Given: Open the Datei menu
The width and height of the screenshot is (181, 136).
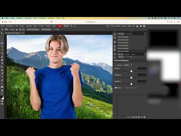Looking at the screenshot, I should click(x=3, y=26).
